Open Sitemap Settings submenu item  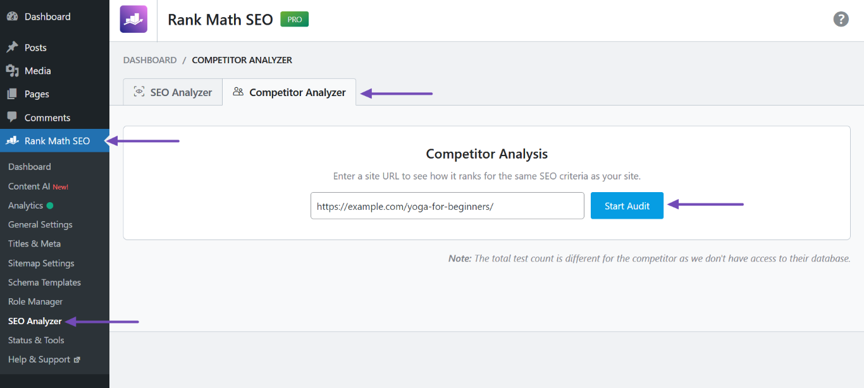pyautogui.click(x=41, y=263)
